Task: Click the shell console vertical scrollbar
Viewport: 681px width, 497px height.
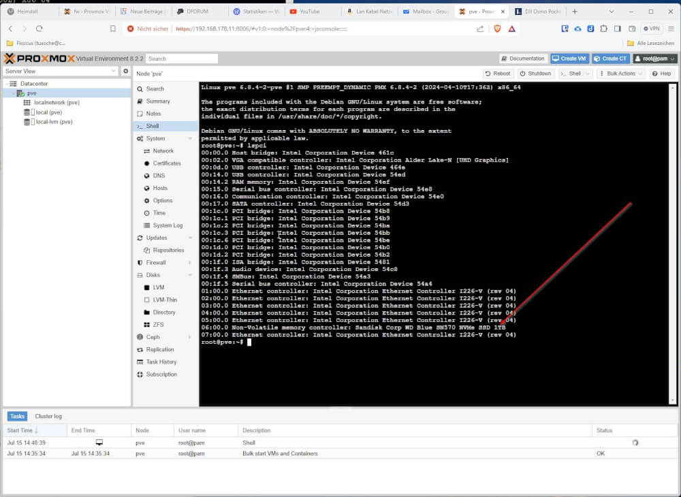Action: pos(673,243)
